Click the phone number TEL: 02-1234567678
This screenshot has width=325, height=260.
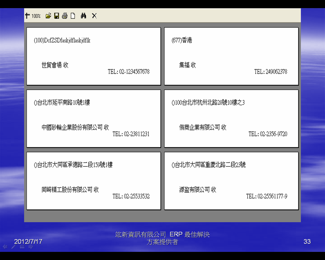click(x=129, y=72)
